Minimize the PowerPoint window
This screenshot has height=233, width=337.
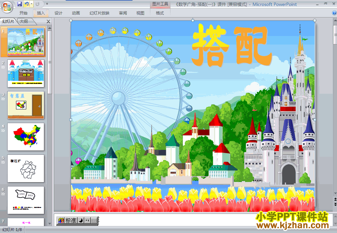pos(318,4)
